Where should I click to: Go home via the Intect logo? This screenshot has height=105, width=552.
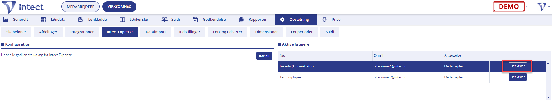click(x=23, y=7)
